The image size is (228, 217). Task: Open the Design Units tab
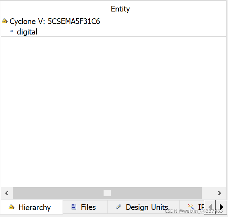tap(143, 207)
